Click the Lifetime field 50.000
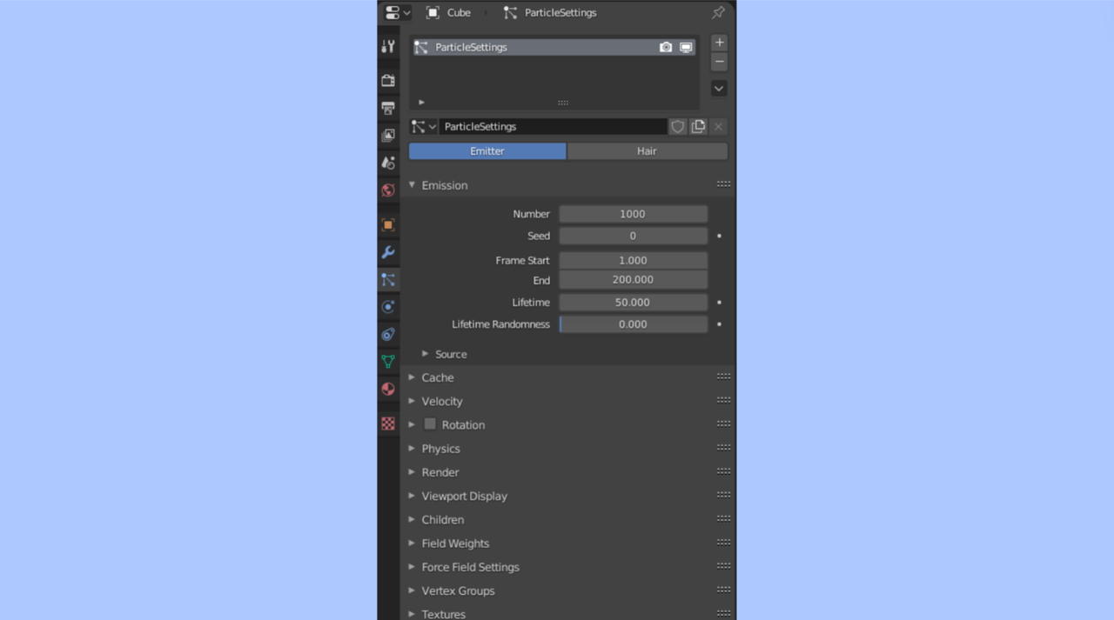This screenshot has width=1114, height=620. (633, 303)
